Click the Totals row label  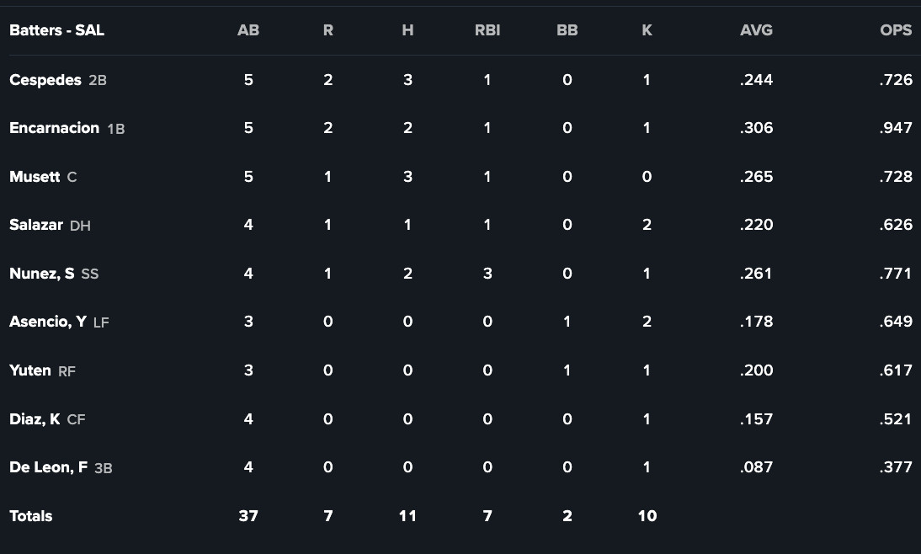pos(30,516)
